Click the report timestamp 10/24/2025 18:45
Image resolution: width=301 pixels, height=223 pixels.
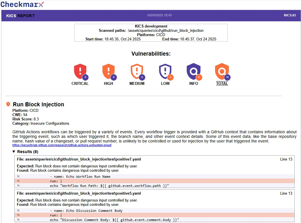point(159,15)
